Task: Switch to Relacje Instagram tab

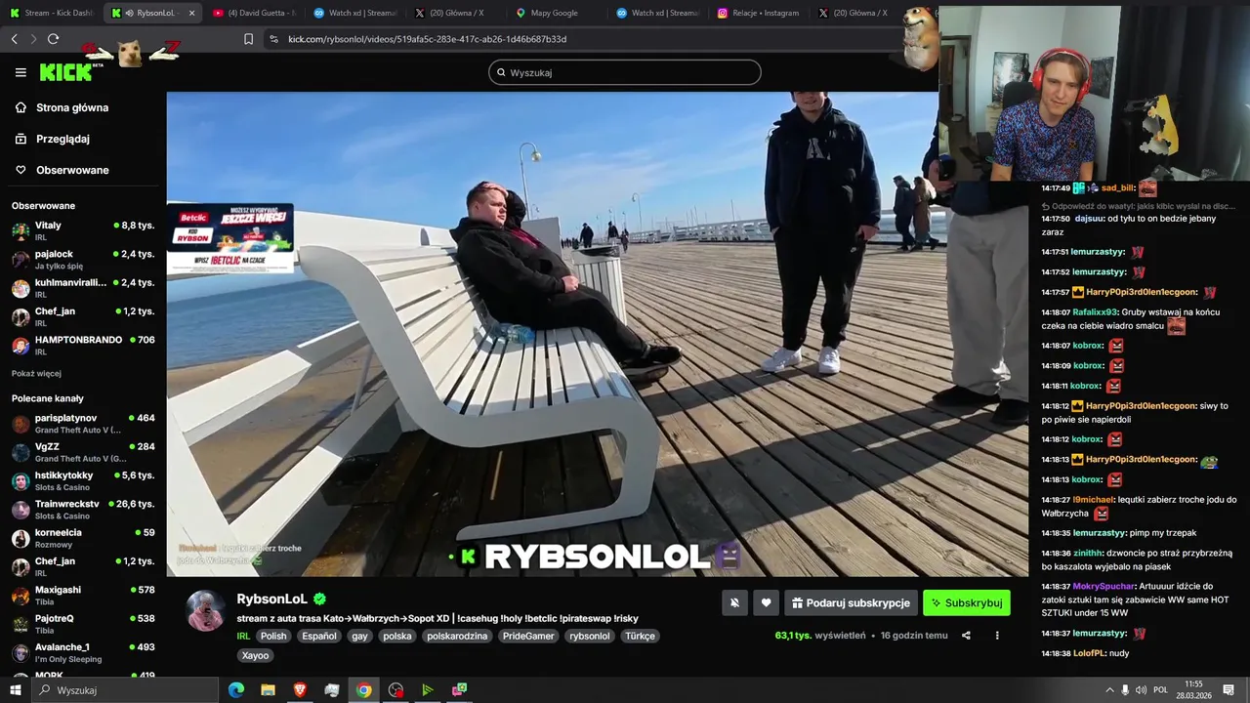Action: point(759,13)
